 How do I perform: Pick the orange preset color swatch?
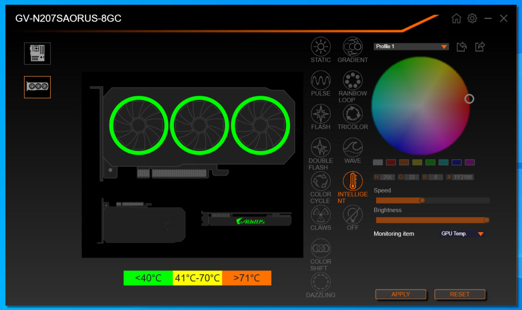404,162
